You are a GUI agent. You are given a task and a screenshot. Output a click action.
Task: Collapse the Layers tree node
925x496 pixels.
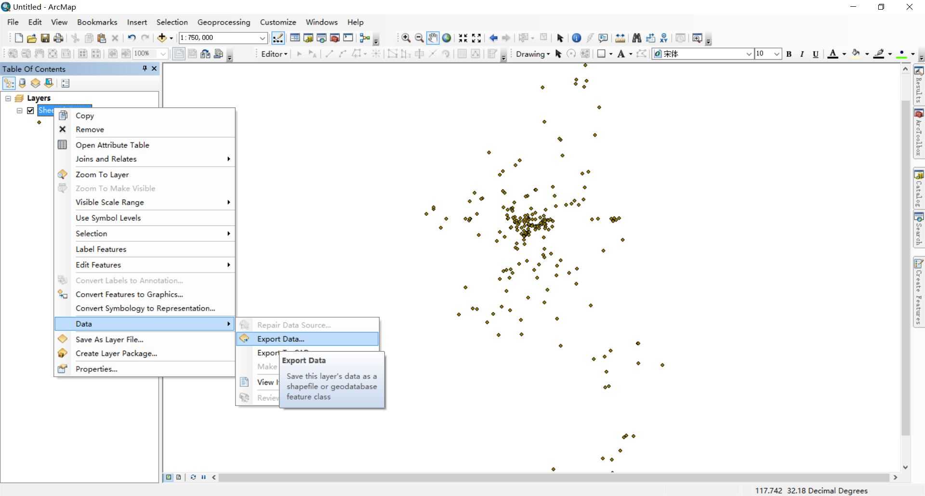8,98
